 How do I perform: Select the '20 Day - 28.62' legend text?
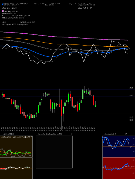(x=10, y=5)
